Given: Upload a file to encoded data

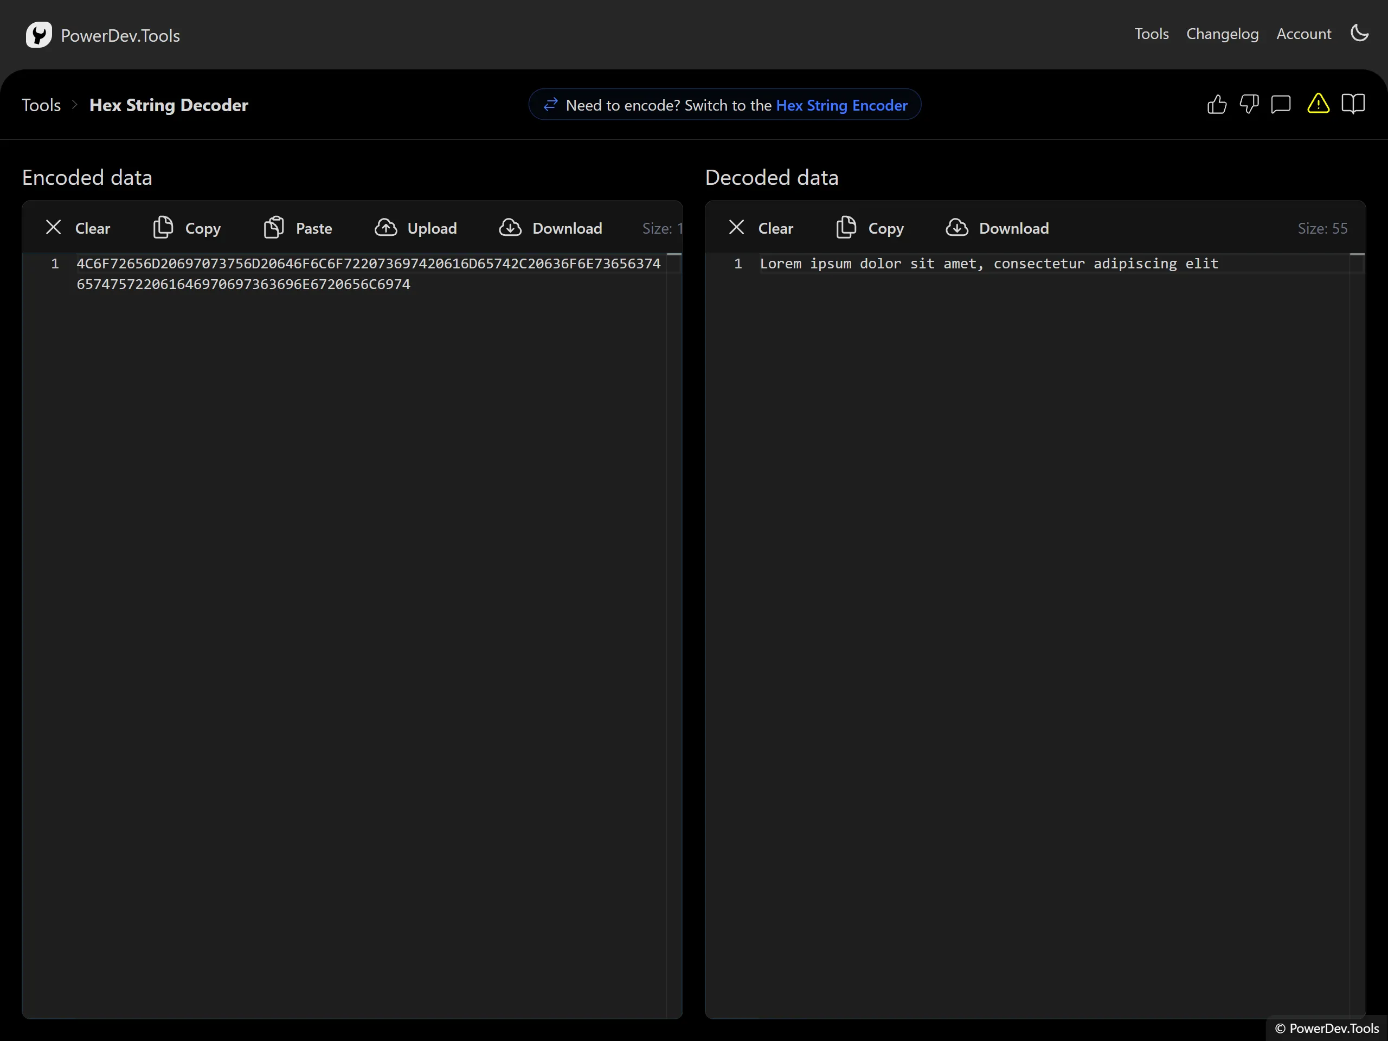Looking at the screenshot, I should coord(416,228).
